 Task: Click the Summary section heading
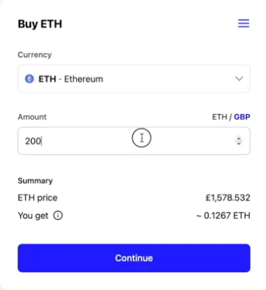point(35,181)
